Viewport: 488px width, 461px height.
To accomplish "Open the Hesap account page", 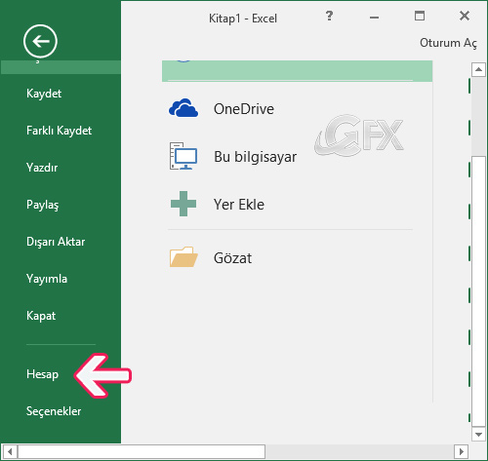I will click(x=43, y=374).
